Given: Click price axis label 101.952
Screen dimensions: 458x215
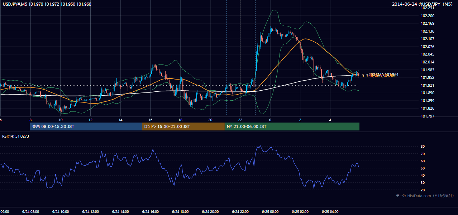Looking at the screenshot, I should [428, 77].
